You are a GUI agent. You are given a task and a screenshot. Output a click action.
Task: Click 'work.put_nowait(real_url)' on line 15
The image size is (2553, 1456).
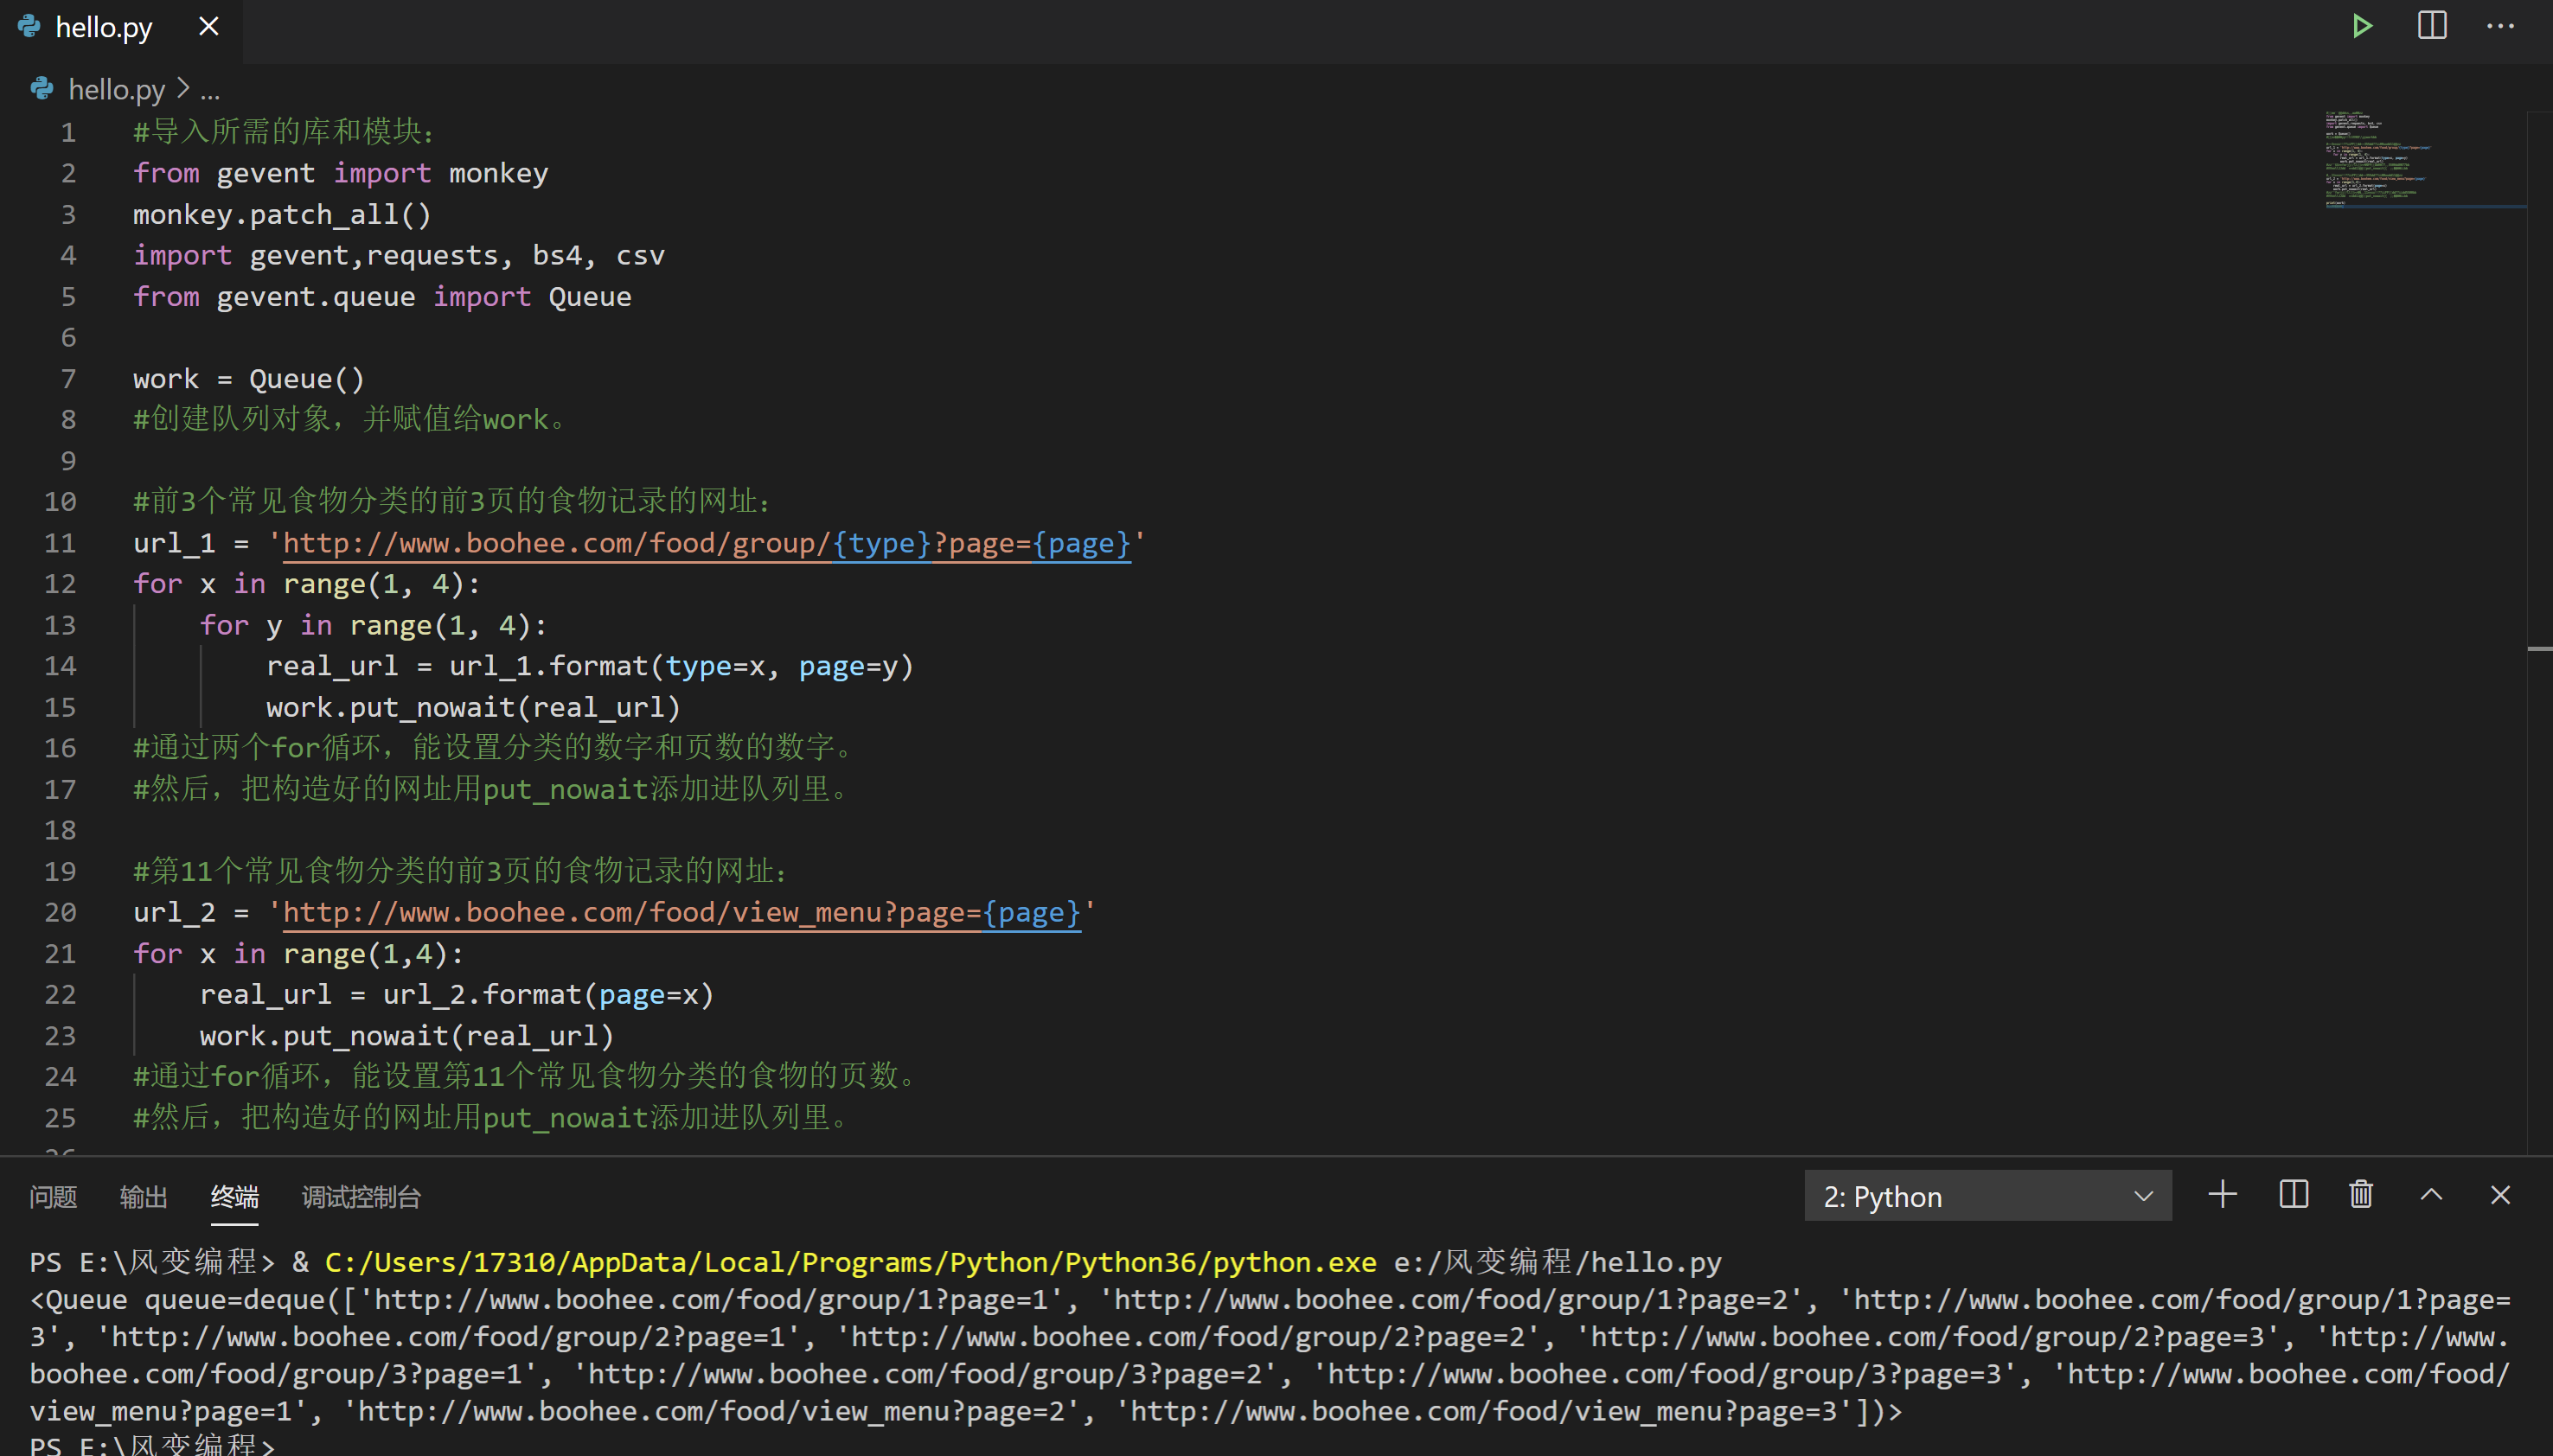(x=473, y=707)
